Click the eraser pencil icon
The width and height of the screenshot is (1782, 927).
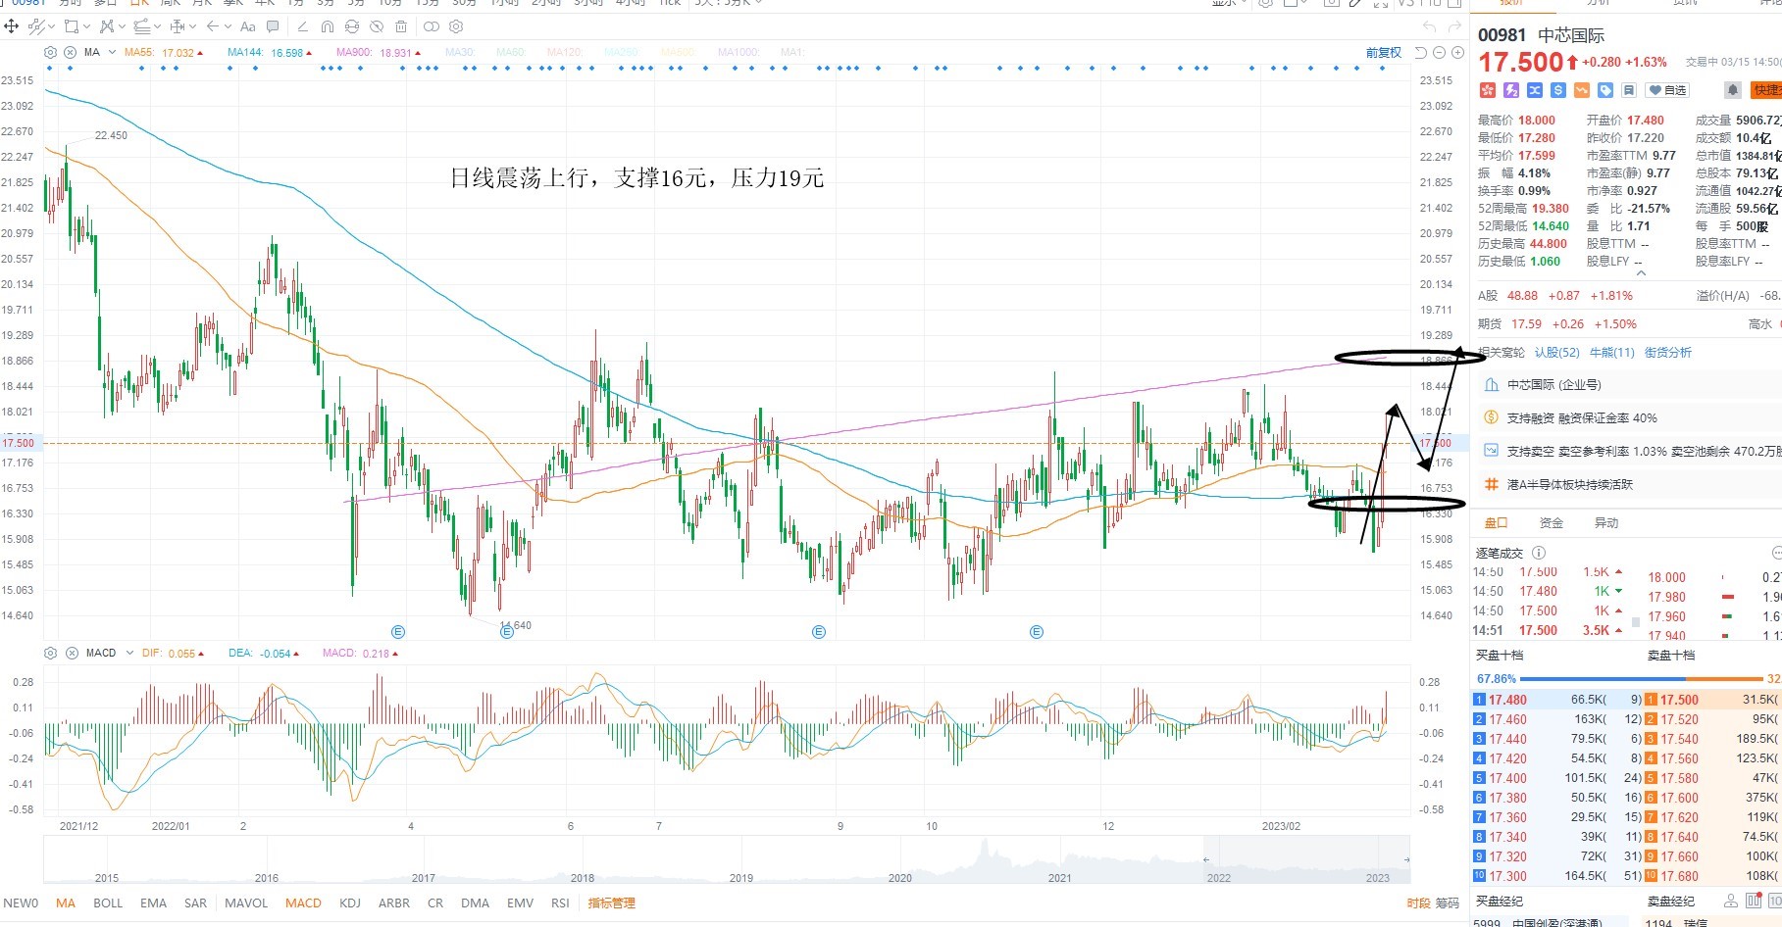[x=302, y=26]
